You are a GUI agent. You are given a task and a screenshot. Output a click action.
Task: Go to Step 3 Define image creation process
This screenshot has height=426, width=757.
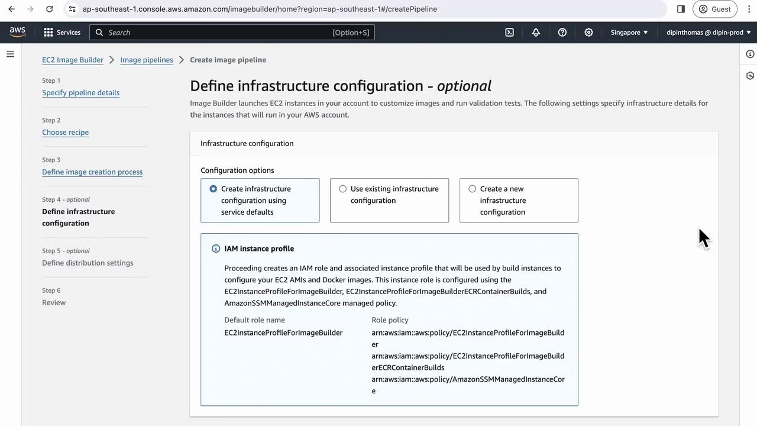tap(92, 172)
